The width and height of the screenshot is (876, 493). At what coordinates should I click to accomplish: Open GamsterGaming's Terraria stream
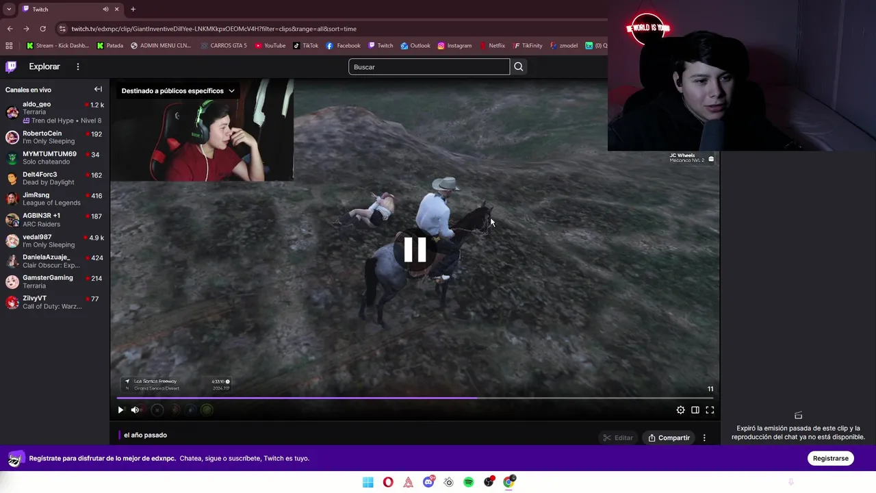[55, 281]
